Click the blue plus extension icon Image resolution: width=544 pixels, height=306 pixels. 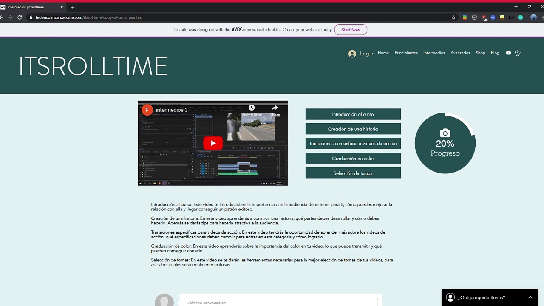point(493,17)
